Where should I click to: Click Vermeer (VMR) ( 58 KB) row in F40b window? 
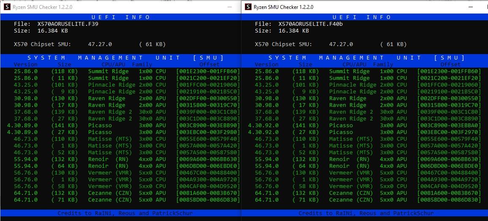[x=368, y=186]
